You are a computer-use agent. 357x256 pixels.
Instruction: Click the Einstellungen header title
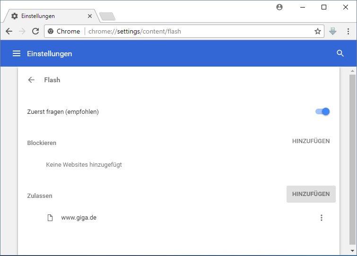[x=49, y=54]
